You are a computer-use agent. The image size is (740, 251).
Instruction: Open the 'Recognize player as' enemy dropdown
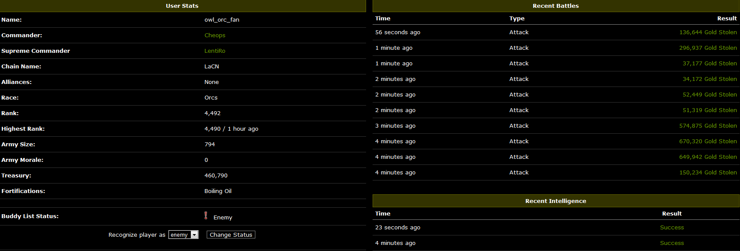183,235
